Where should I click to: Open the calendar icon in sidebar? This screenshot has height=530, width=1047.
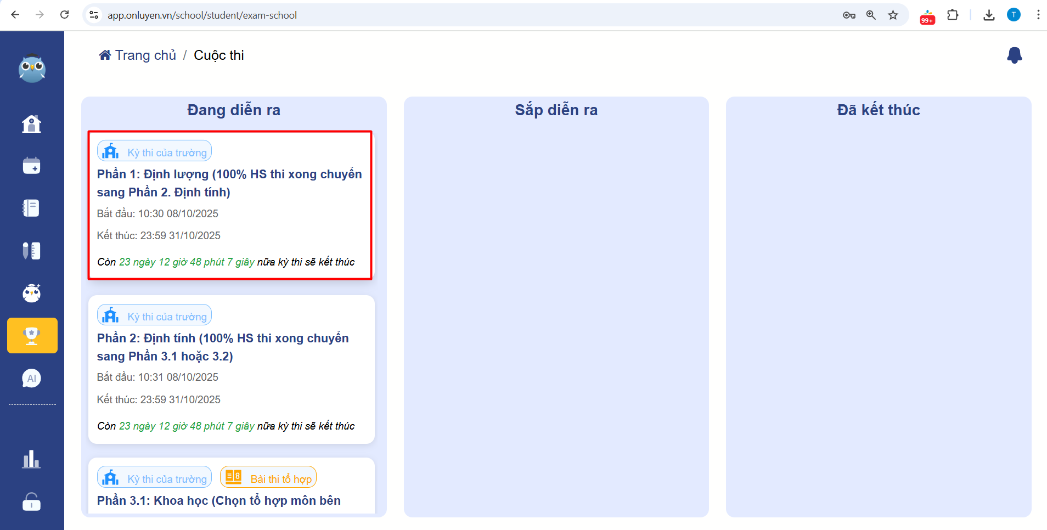[x=31, y=166]
